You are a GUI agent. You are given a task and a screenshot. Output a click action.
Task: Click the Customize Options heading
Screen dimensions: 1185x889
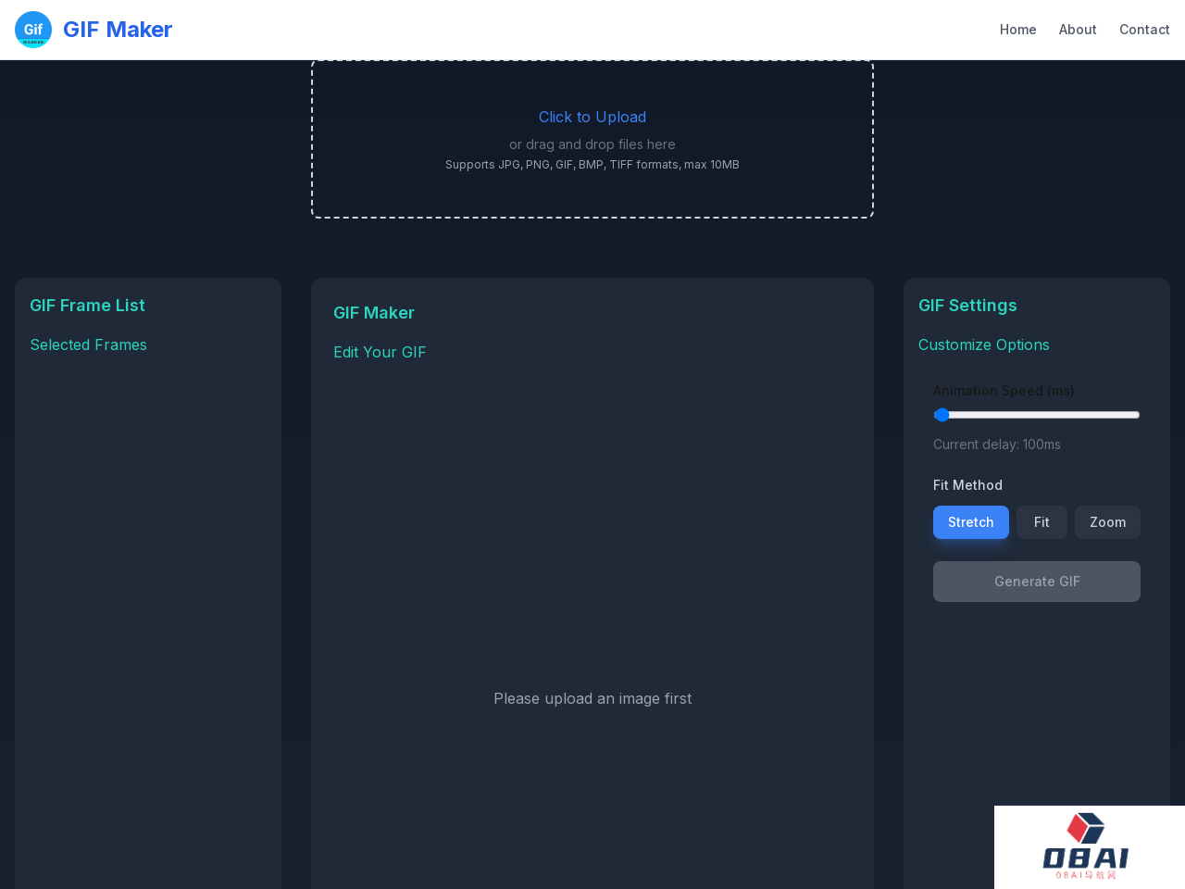[x=983, y=344]
